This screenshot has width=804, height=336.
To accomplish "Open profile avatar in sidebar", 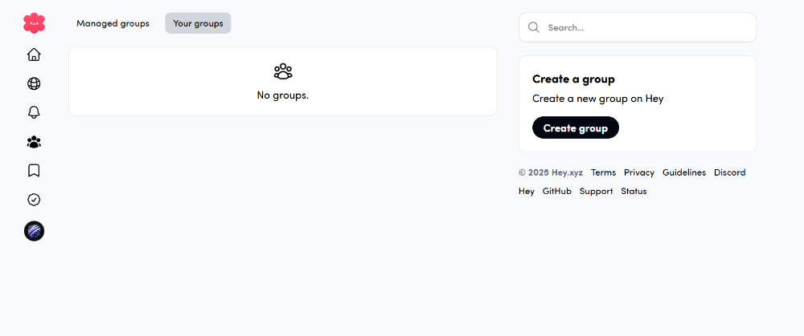I will (34, 232).
